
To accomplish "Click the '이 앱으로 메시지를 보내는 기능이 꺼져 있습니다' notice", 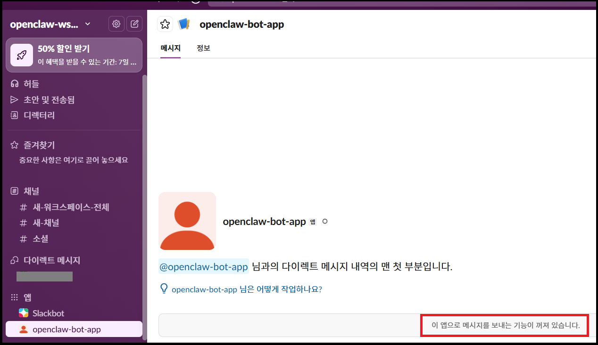I will click(506, 325).
